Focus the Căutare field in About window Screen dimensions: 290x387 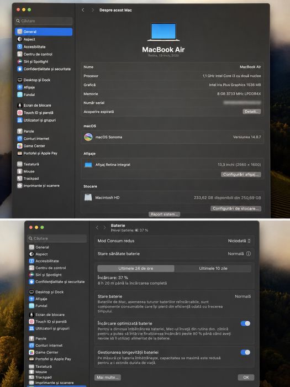point(44,21)
